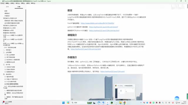
Task: Jump to 课程简介 in outline
Action: point(7,13)
